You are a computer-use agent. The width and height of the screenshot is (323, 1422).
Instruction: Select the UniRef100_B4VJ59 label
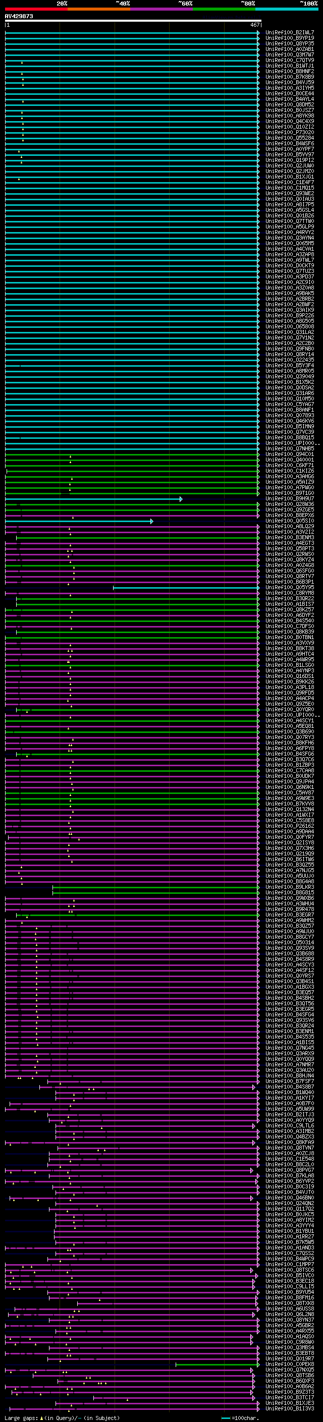click(290, 82)
